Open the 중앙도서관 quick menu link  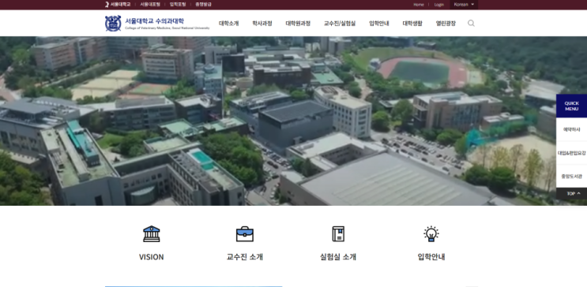(571, 176)
